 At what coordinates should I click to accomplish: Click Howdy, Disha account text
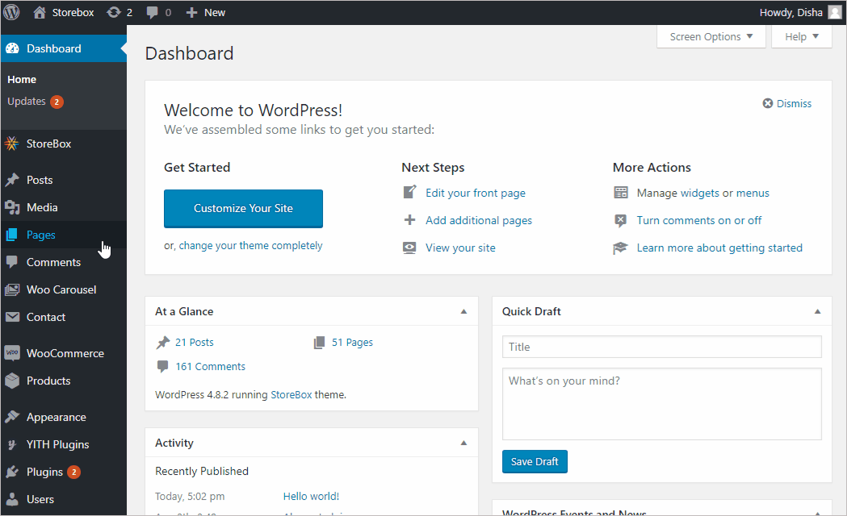click(x=790, y=12)
